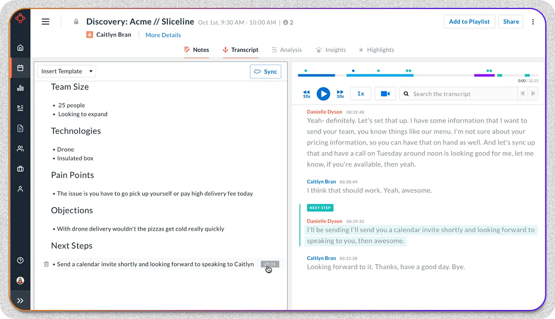
Task: Change playback speed from 1x
Action: coord(361,94)
